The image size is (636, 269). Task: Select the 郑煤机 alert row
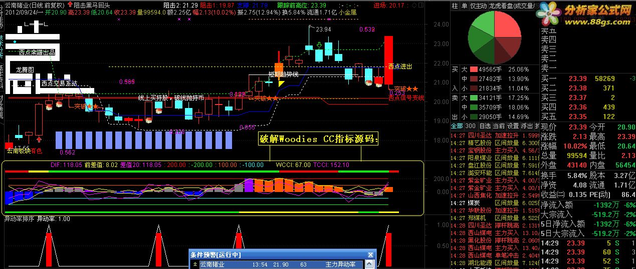pyautogui.click(x=495, y=218)
